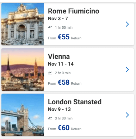Click the Nov 9 - 13 dates
The height and width of the screenshot is (139, 136).
[x=59, y=109]
